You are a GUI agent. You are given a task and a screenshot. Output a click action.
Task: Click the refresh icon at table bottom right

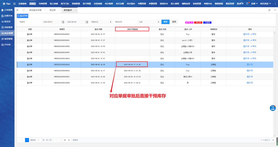click(273, 140)
